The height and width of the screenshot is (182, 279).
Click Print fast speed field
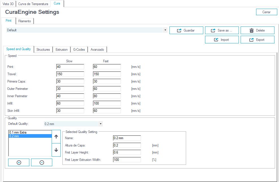[x=107, y=67]
